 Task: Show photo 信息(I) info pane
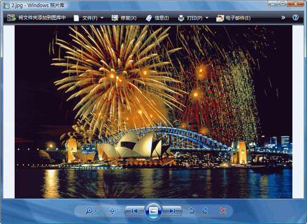[x=157, y=18]
